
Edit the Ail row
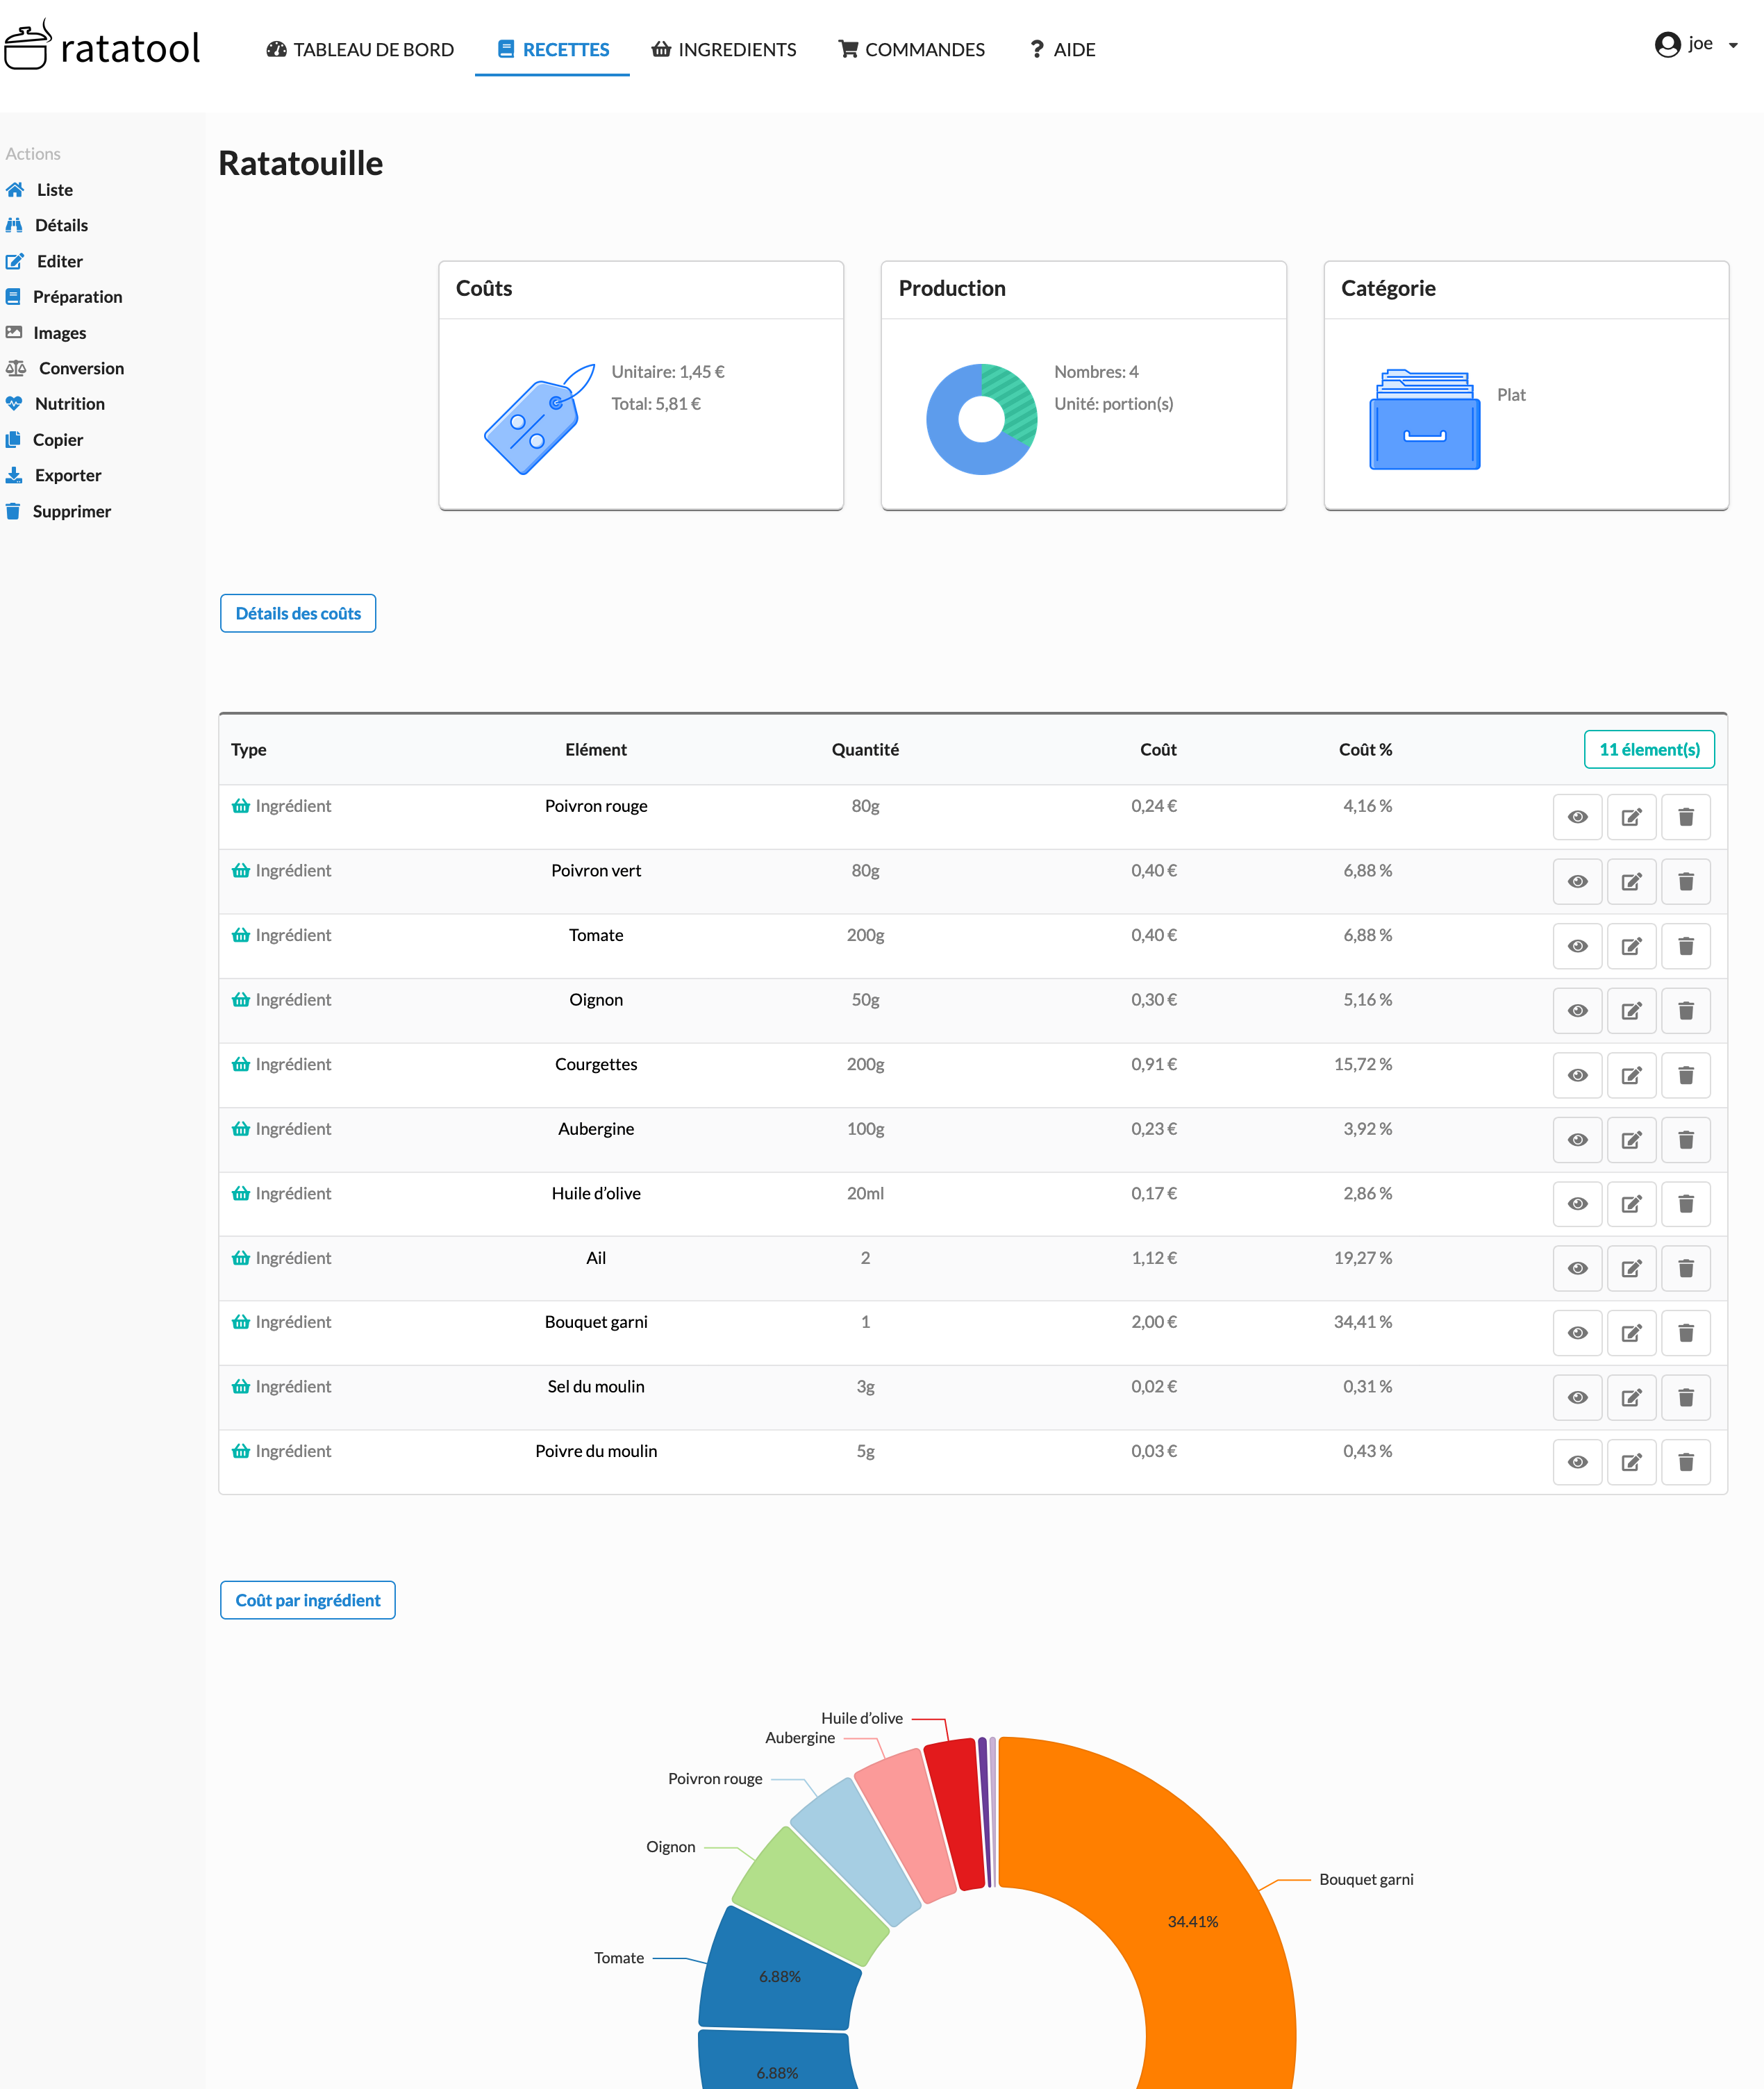coord(1631,1269)
